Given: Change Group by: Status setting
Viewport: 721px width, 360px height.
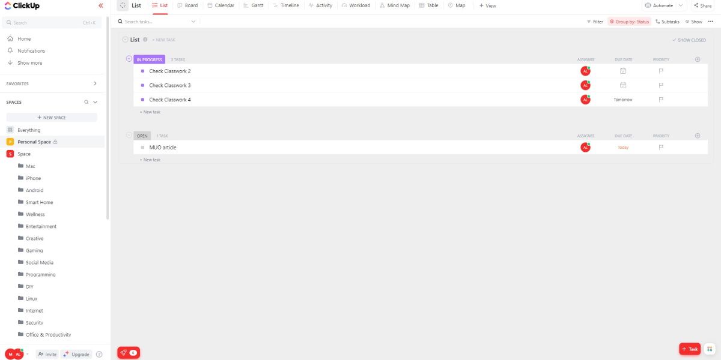Looking at the screenshot, I should [x=629, y=22].
